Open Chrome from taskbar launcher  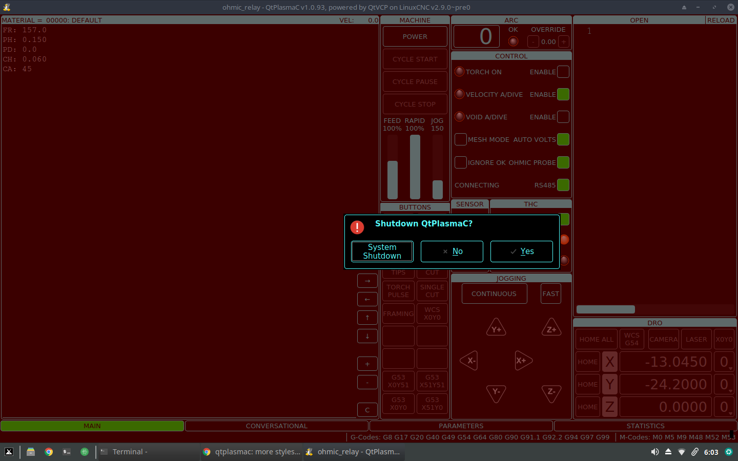[x=49, y=452]
